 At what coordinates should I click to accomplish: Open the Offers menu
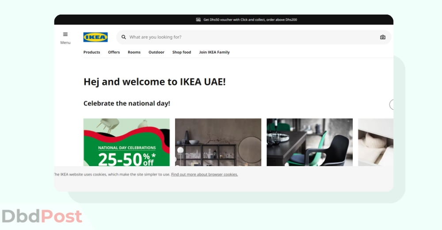point(114,52)
